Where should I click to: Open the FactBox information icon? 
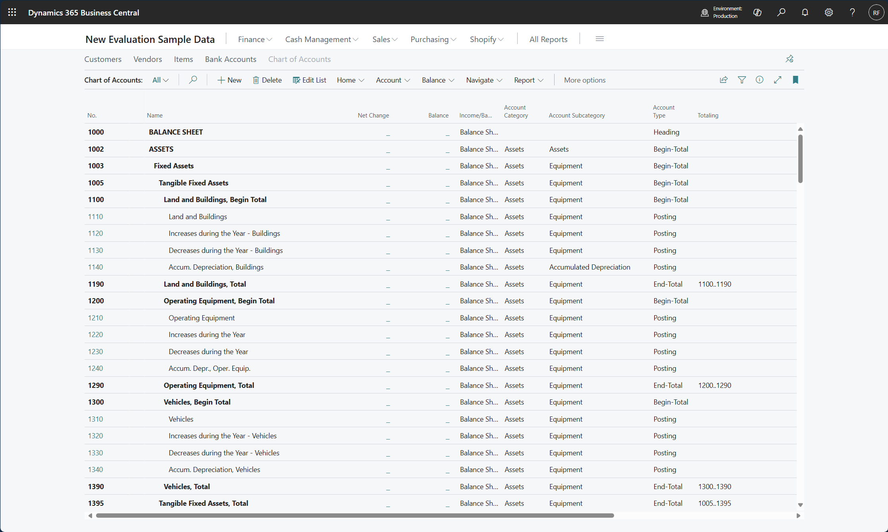(x=759, y=80)
